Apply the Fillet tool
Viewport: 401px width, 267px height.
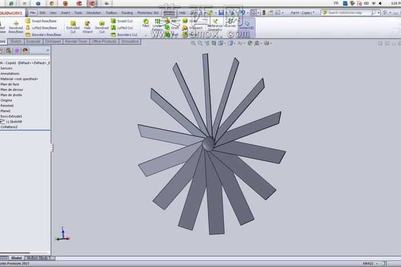click(x=146, y=23)
